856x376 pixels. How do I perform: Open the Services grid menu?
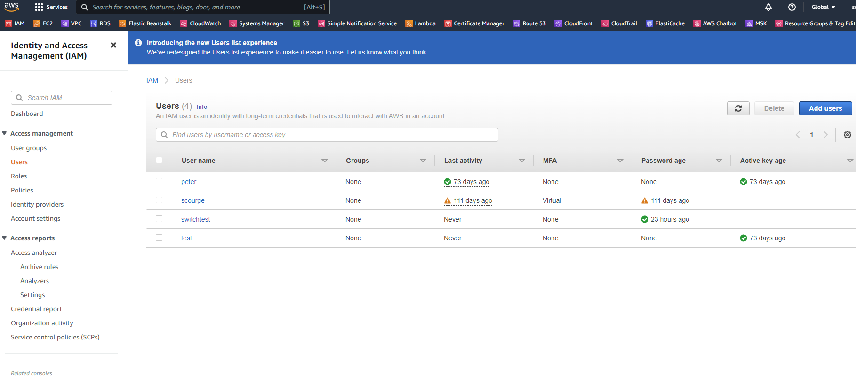tap(51, 7)
